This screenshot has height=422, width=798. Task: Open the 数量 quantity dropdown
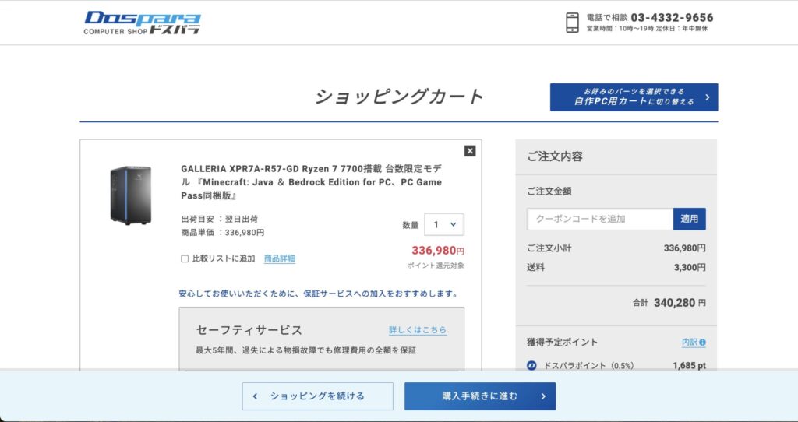444,225
